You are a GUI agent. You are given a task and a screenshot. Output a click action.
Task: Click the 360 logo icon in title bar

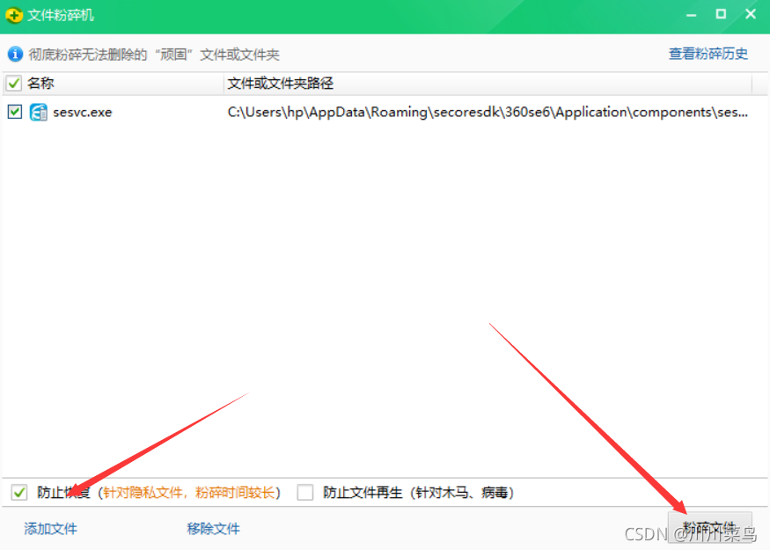tap(14, 15)
